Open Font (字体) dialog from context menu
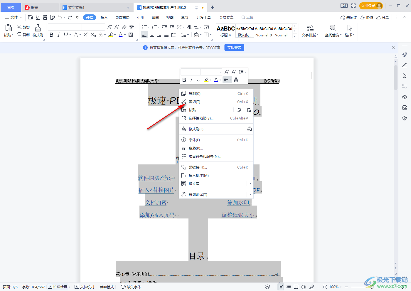The image size is (411, 291). 216,140
